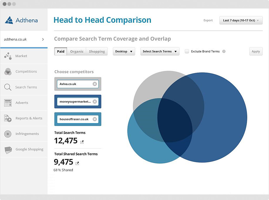Remove the houseoffraser.co.uk competitor
269x200 pixels.
(95, 119)
